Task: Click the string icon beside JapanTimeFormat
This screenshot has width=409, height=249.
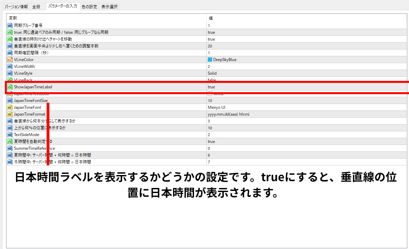Action: 10,114
